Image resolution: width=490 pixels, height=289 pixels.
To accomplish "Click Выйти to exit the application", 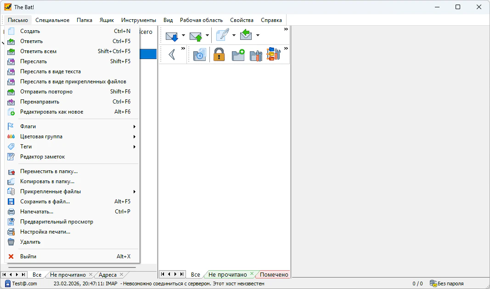I will 28,256.
